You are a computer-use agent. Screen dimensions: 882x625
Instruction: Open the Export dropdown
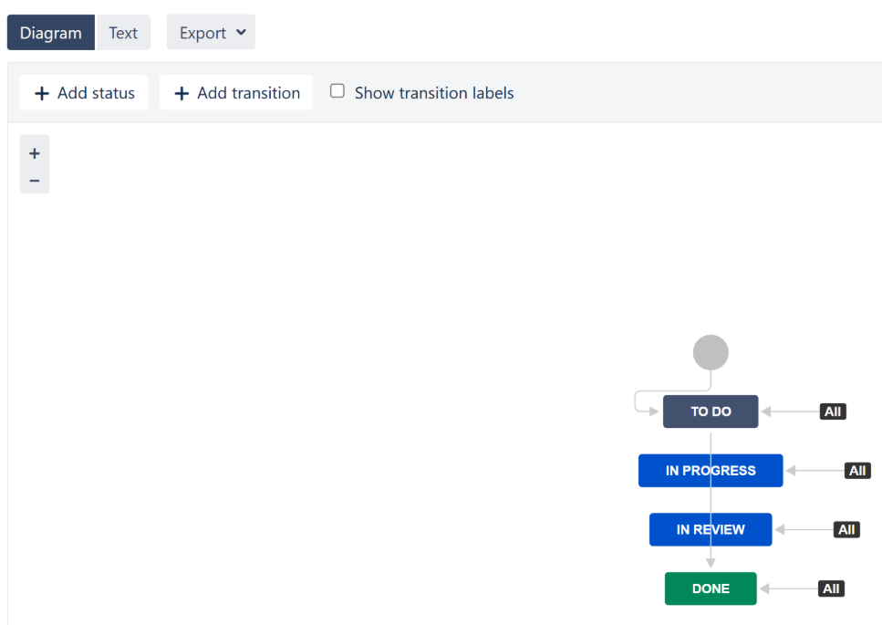pos(211,33)
